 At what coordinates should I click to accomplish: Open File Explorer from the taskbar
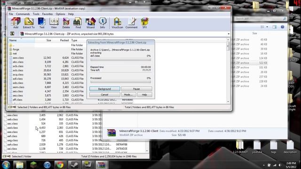(20, 165)
